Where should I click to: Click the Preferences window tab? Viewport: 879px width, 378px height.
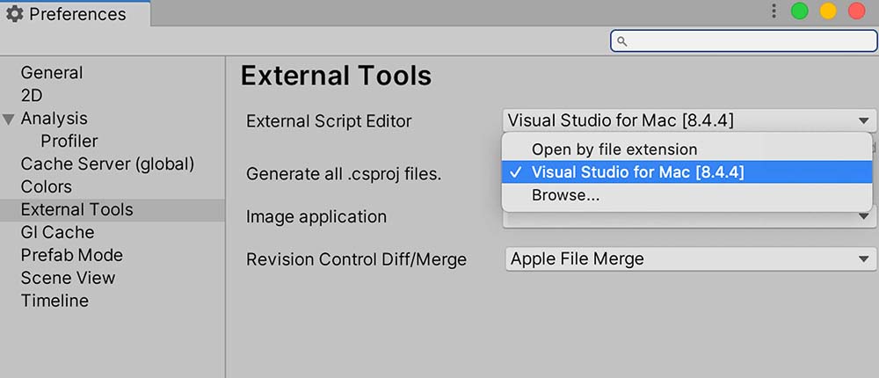tap(75, 14)
